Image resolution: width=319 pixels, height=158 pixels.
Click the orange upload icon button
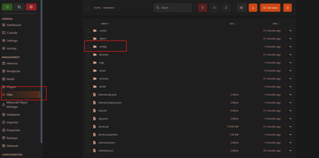pos(253,8)
